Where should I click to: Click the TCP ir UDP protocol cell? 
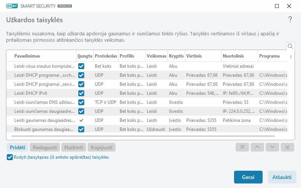[105, 102]
